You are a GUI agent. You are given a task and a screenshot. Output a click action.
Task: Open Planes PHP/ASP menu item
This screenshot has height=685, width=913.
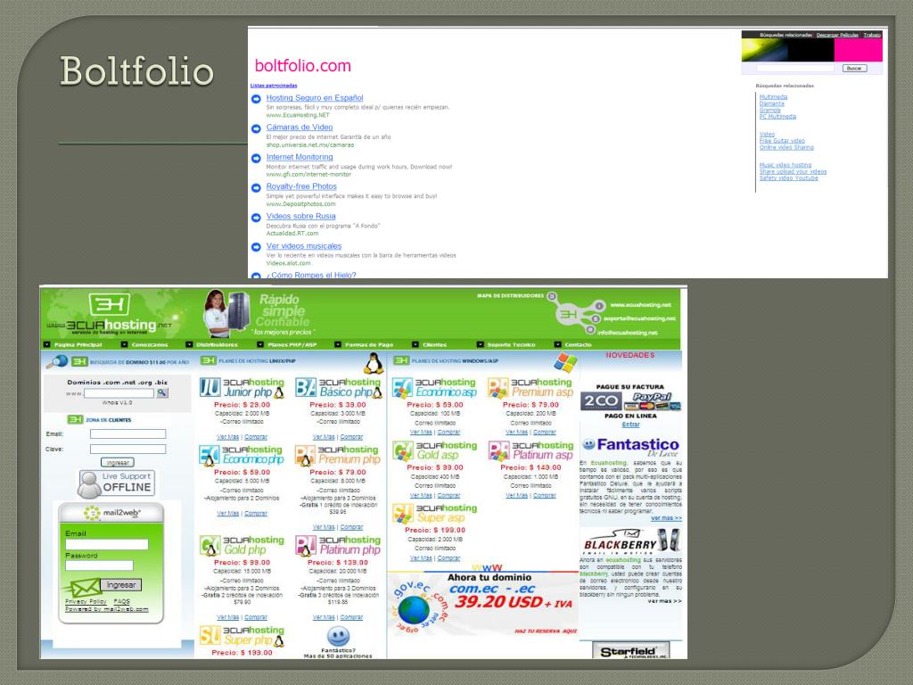(x=292, y=345)
